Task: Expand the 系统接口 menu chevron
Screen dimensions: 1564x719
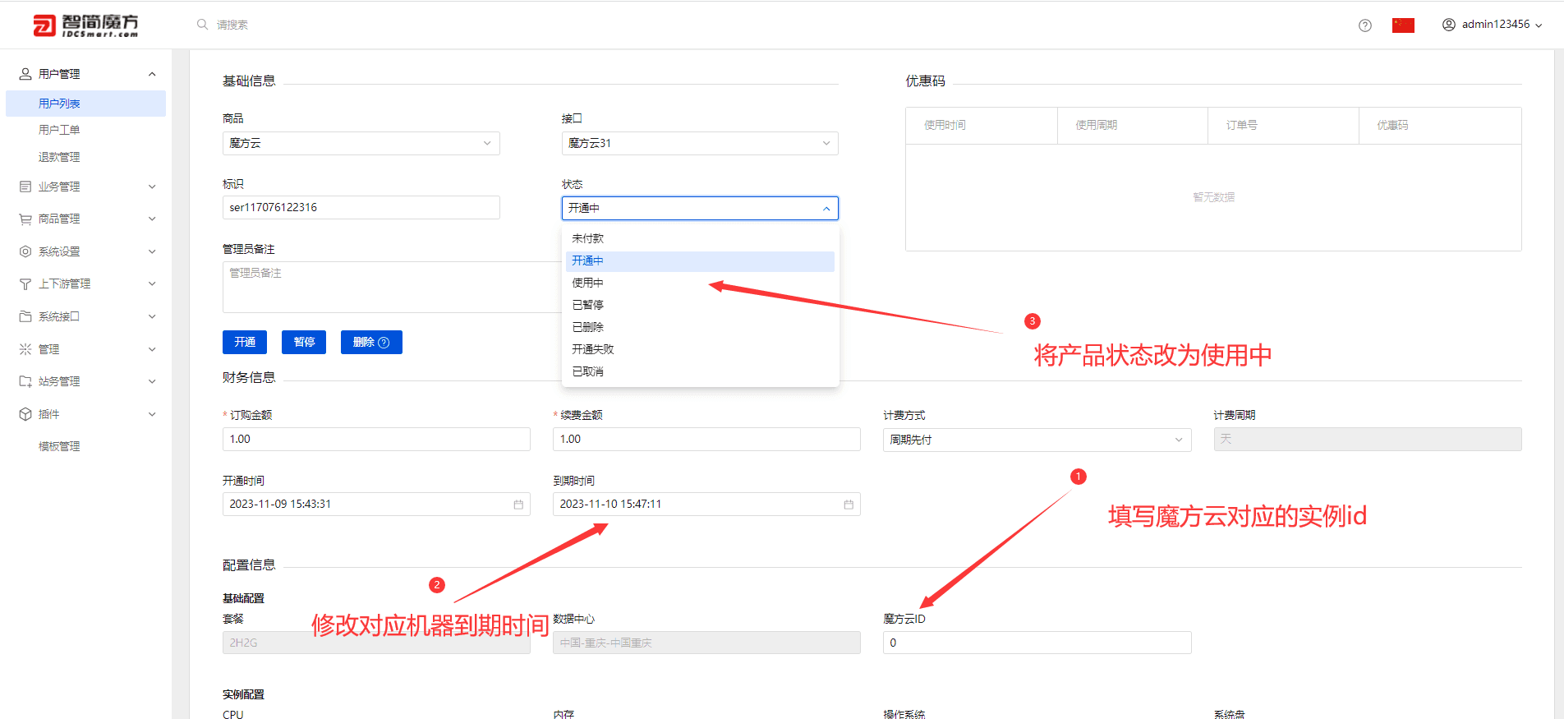Action: (152, 316)
